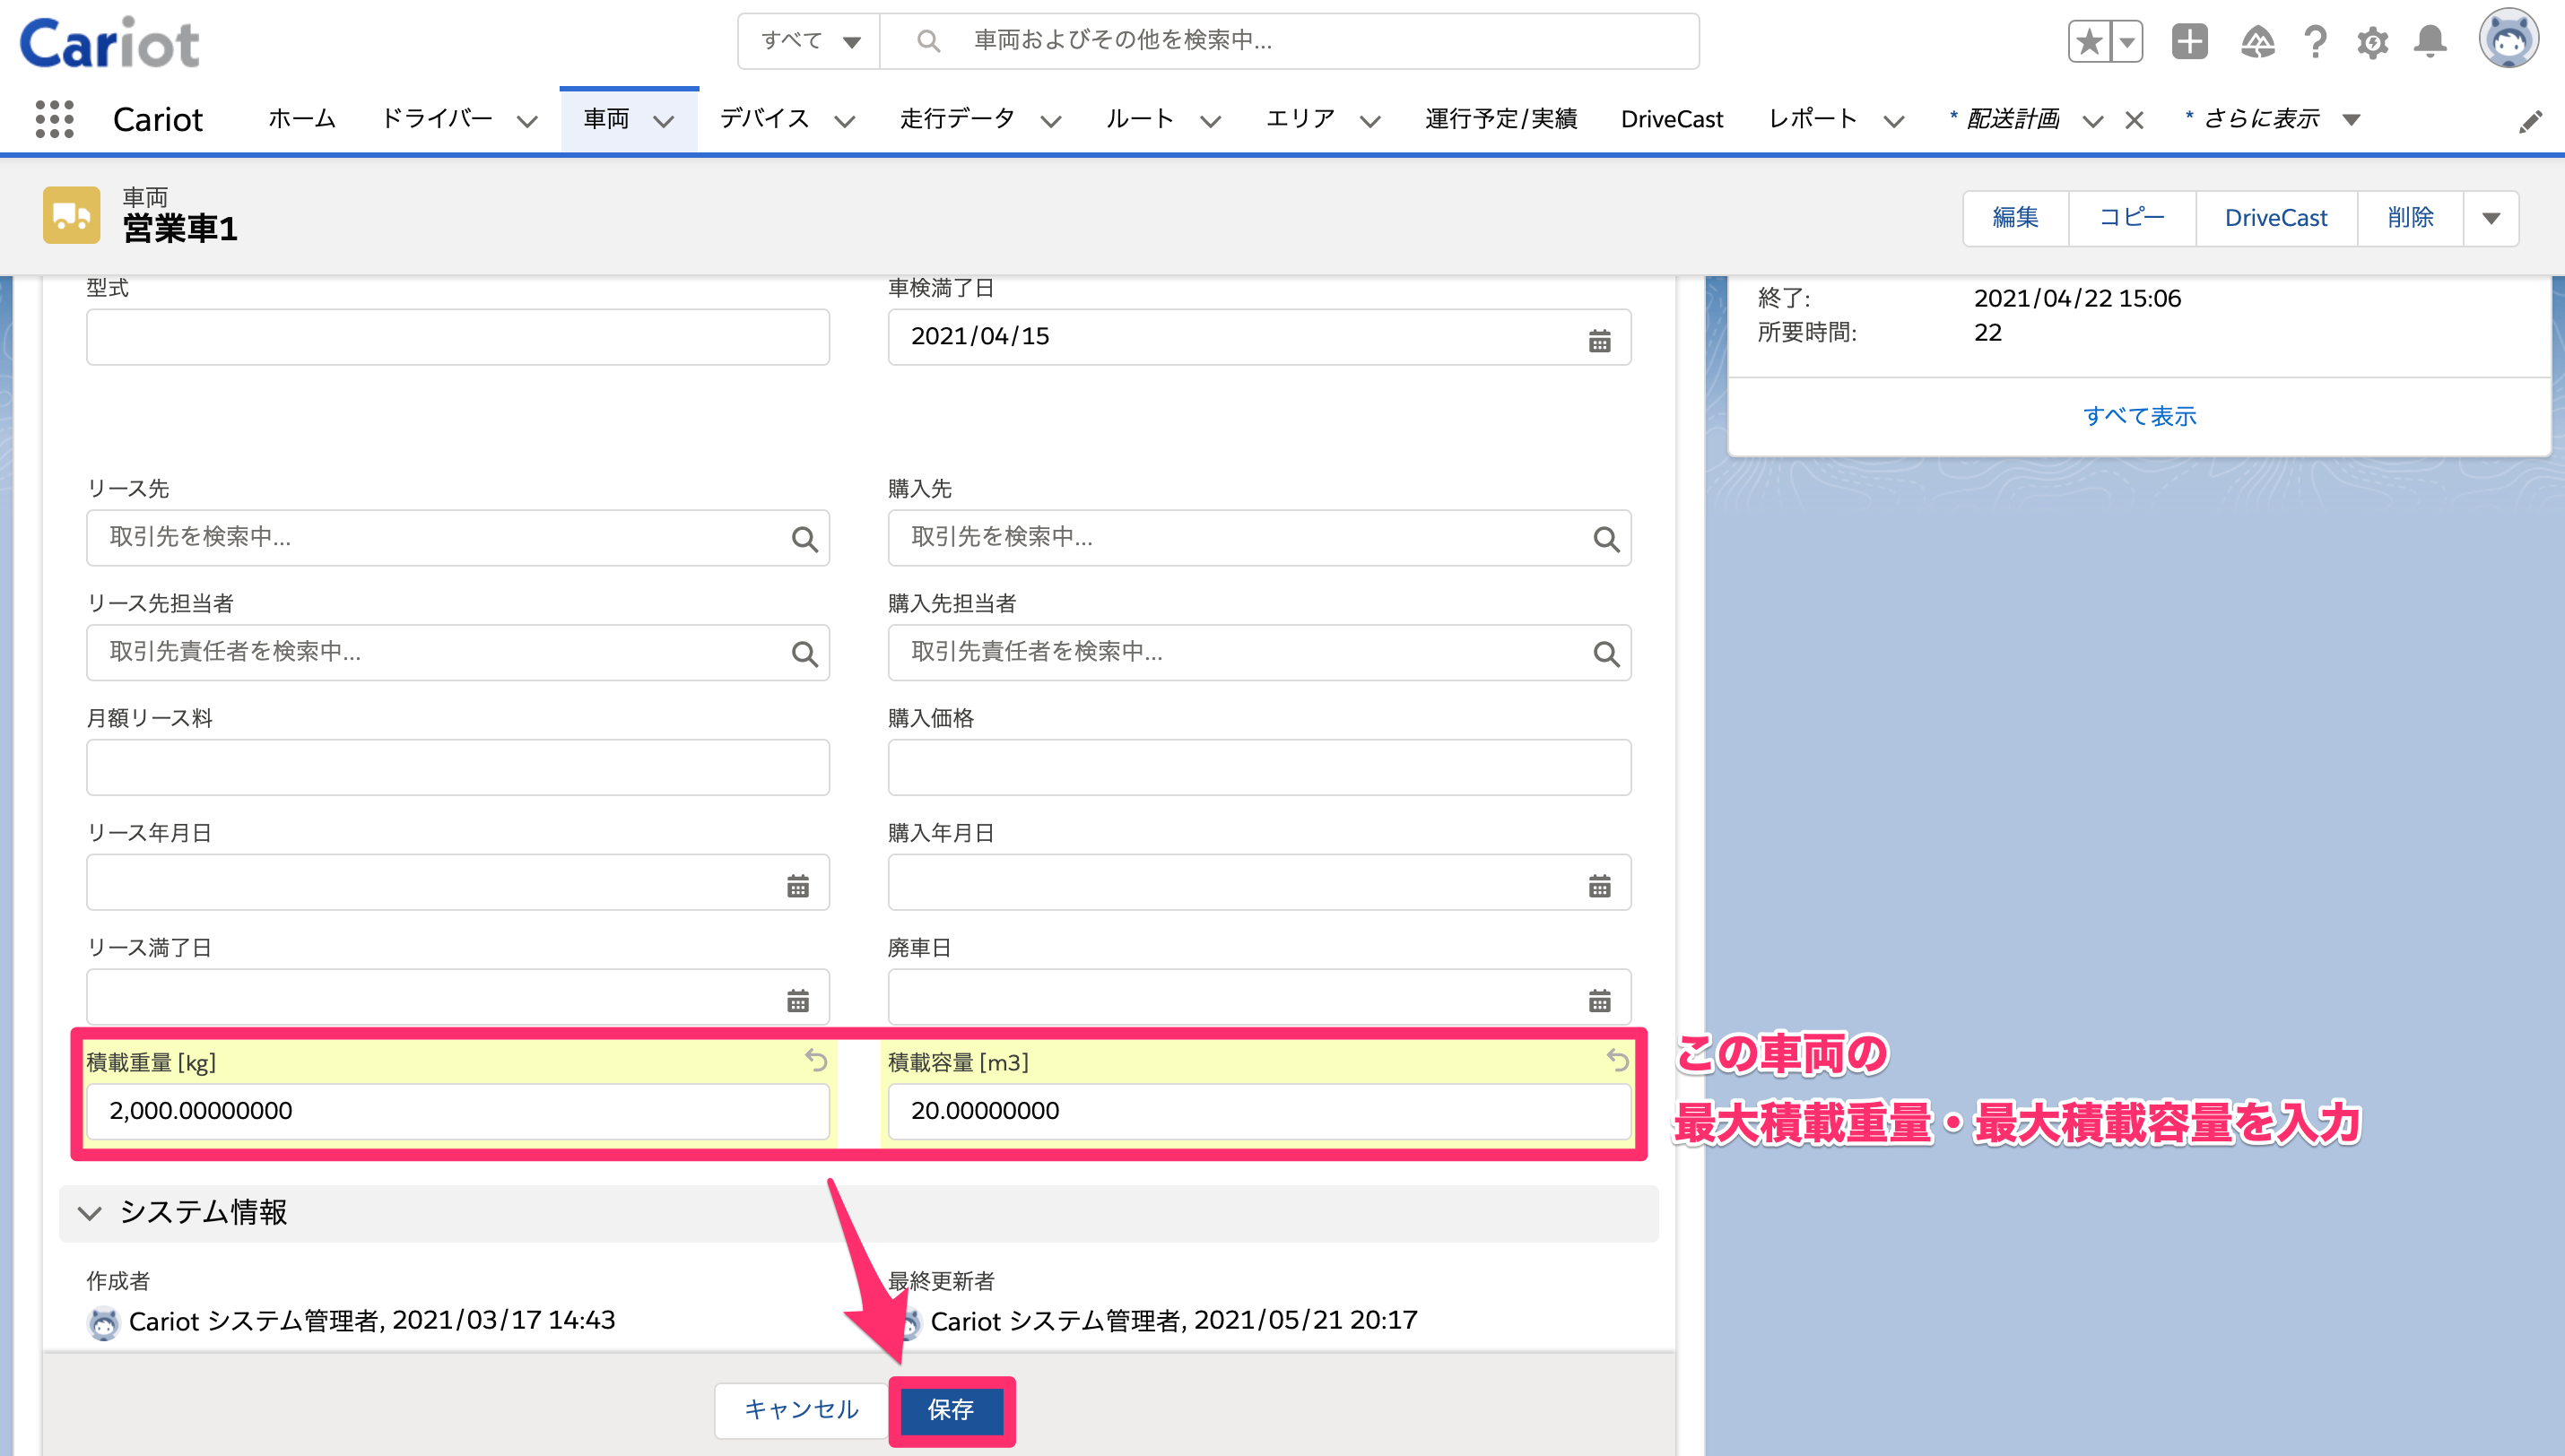Viewport: 2565px width, 1456px height.
Task: Click the 保存 button
Action: tap(951, 1410)
